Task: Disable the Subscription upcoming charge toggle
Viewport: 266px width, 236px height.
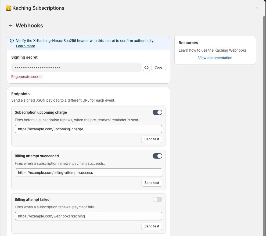Action: tap(157, 112)
